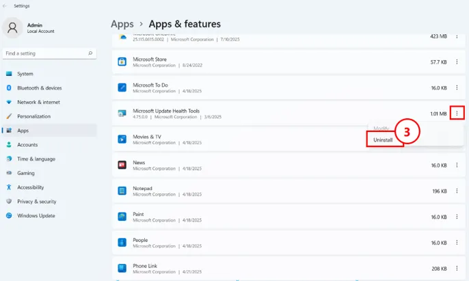Click the Microsoft Store app icon
Viewport: 469px width, 281px height.
click(122, 62)
